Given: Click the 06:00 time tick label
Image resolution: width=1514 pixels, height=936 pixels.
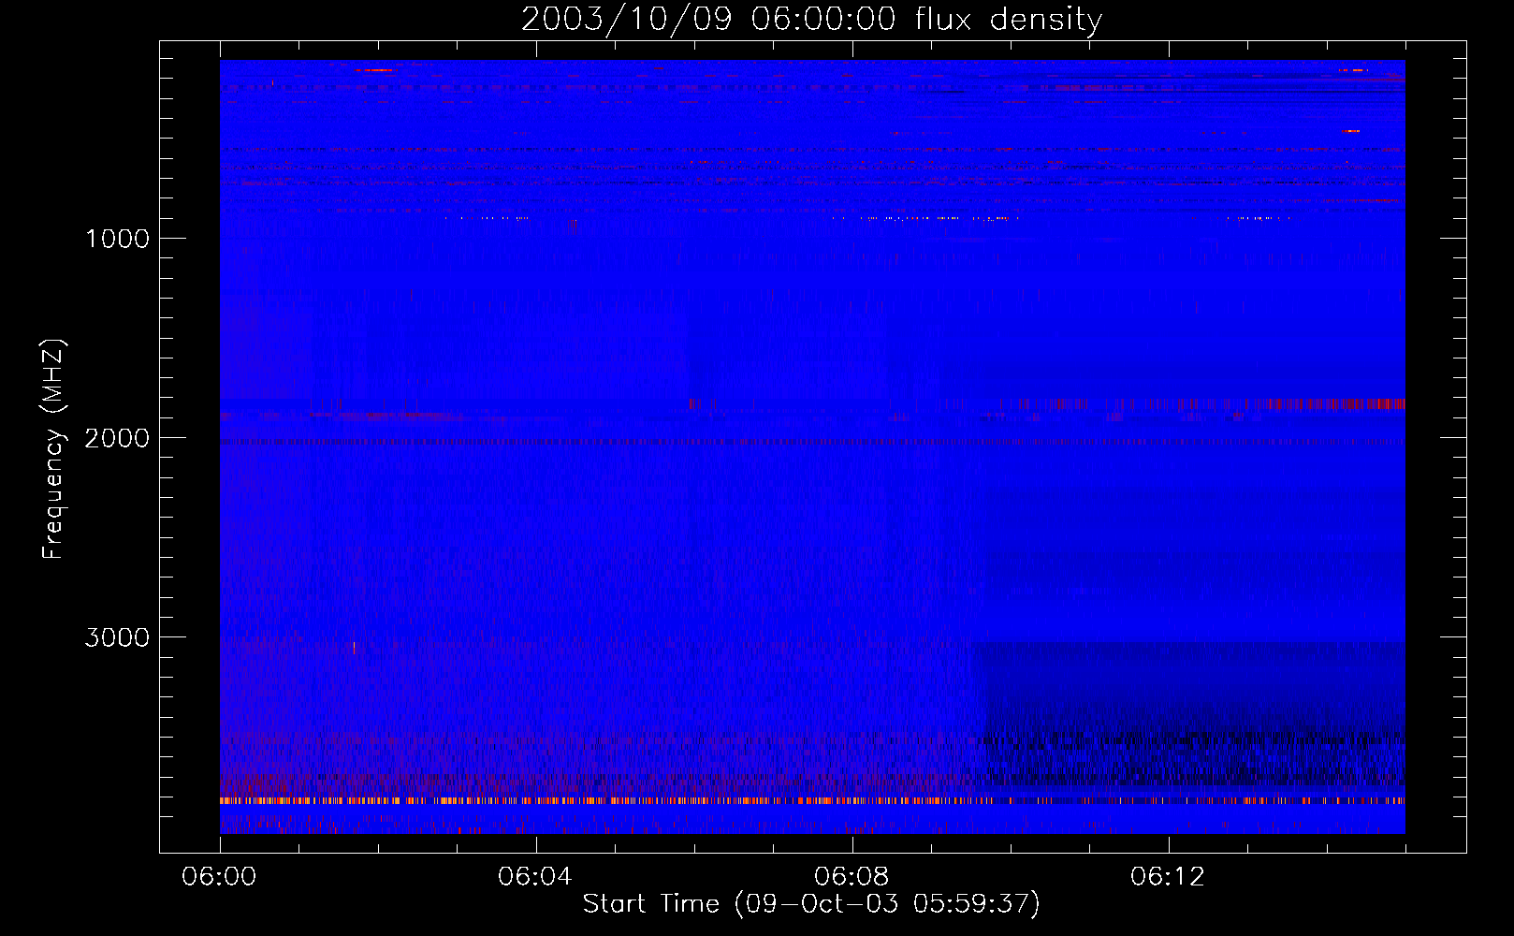Looking at the screenshot, I should point(219,877).
